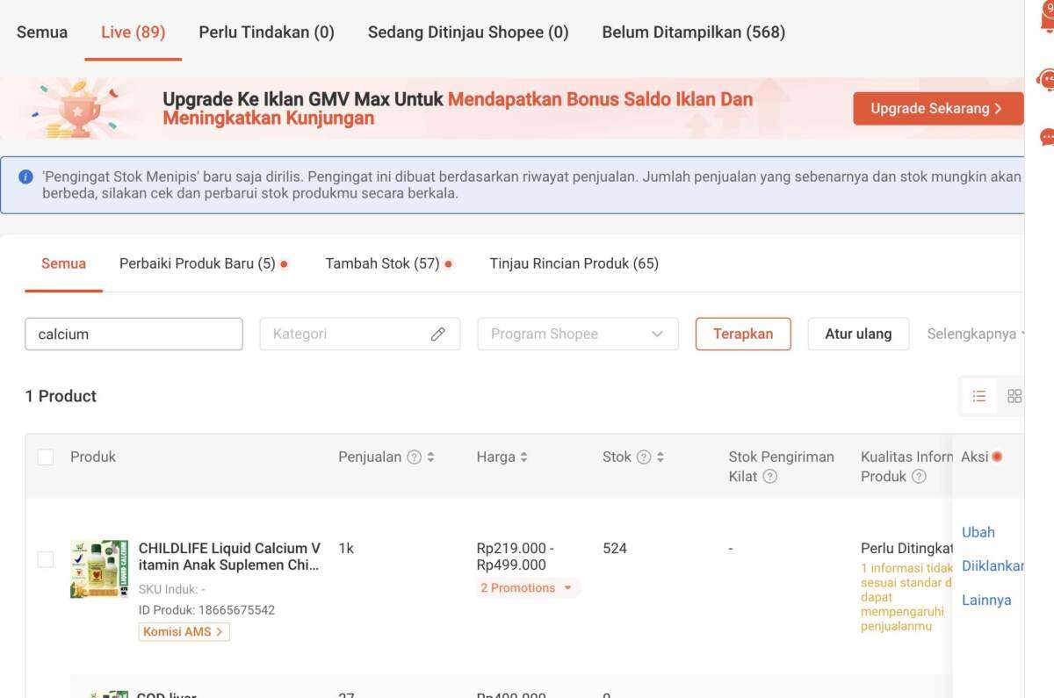This screenshot has height=698, width=1054.
Task: Click the Kategori input field
Action: [360, 334]
